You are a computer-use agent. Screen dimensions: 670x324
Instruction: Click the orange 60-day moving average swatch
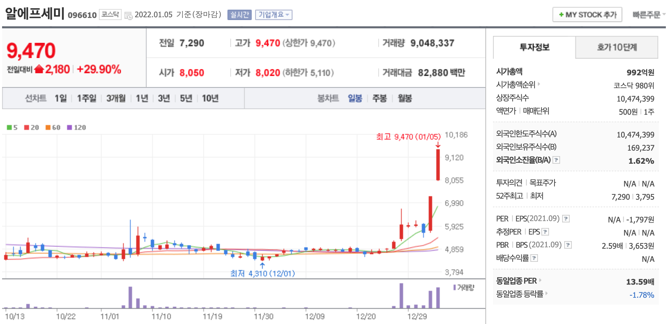point(48,127)
